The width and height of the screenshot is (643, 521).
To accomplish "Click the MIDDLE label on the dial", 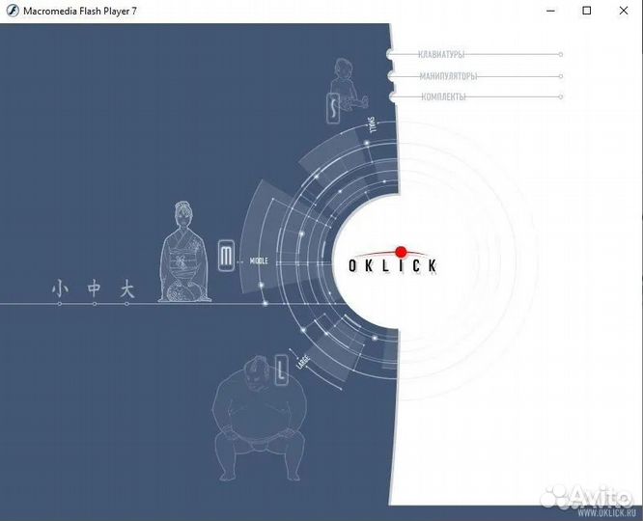I will point(259,260).
